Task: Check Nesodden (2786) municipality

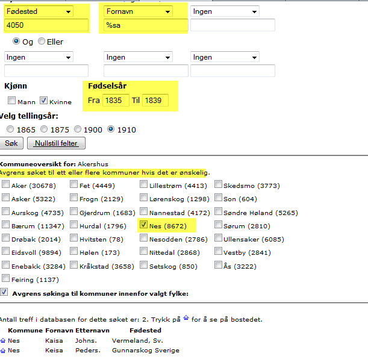Action: coord(143,238)
